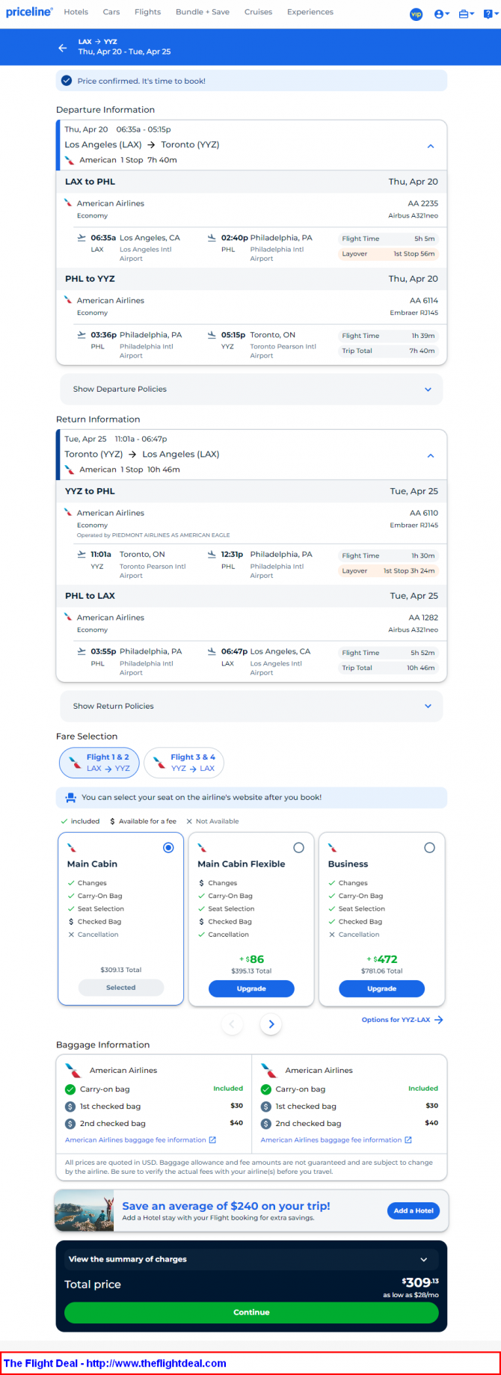This screenshot has height=1375, width=501.
Task: Click the landing icon beside 06:47p
Action: click(x=212, y=651)
